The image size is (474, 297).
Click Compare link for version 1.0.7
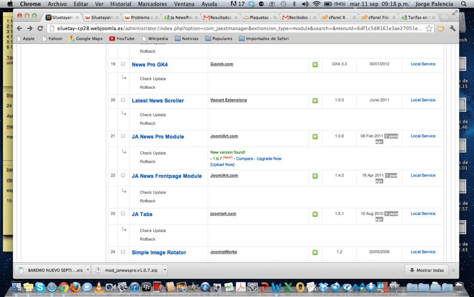click(x=244, y=158)
